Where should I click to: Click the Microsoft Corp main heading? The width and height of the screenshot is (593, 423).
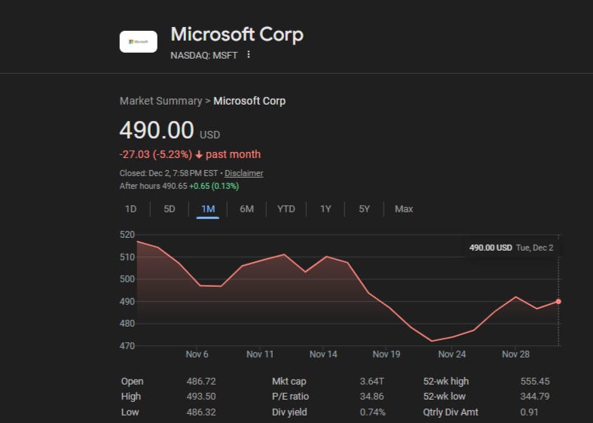click(x=237, y=35)
